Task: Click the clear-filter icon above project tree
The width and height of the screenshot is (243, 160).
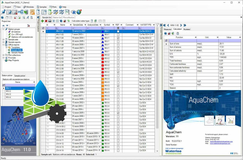Action: (x=28, y=25)
